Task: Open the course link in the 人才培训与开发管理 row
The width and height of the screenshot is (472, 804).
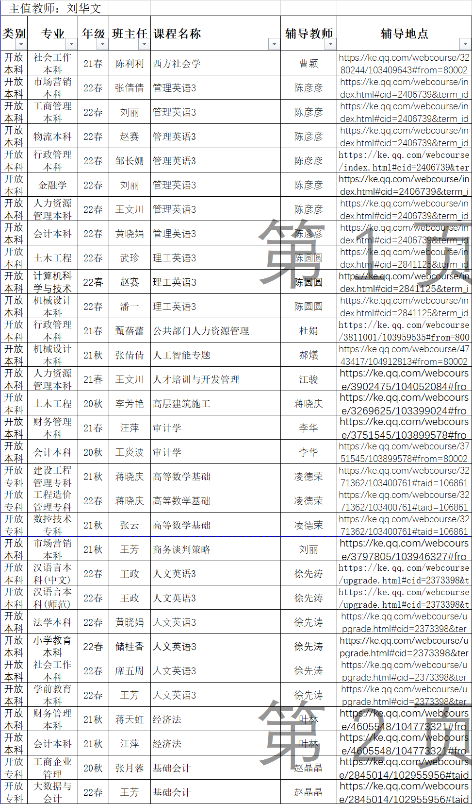Action: pyautogui.click(x=404, y=379)
